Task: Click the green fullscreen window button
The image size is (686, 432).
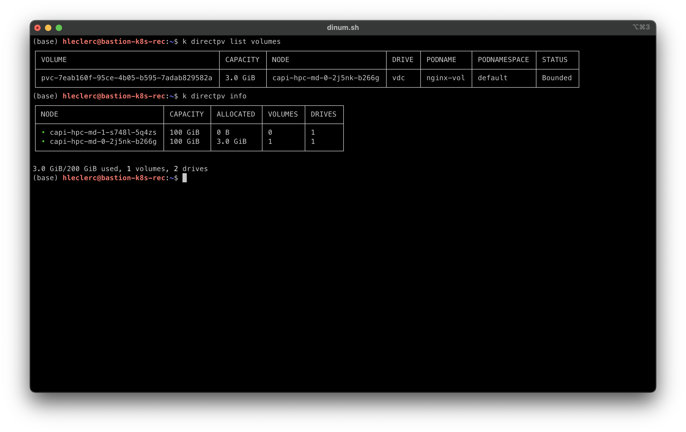Action: (x=59, y=28)
